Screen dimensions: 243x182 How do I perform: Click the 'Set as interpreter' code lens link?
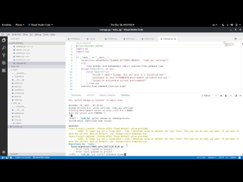coord(84,43)
